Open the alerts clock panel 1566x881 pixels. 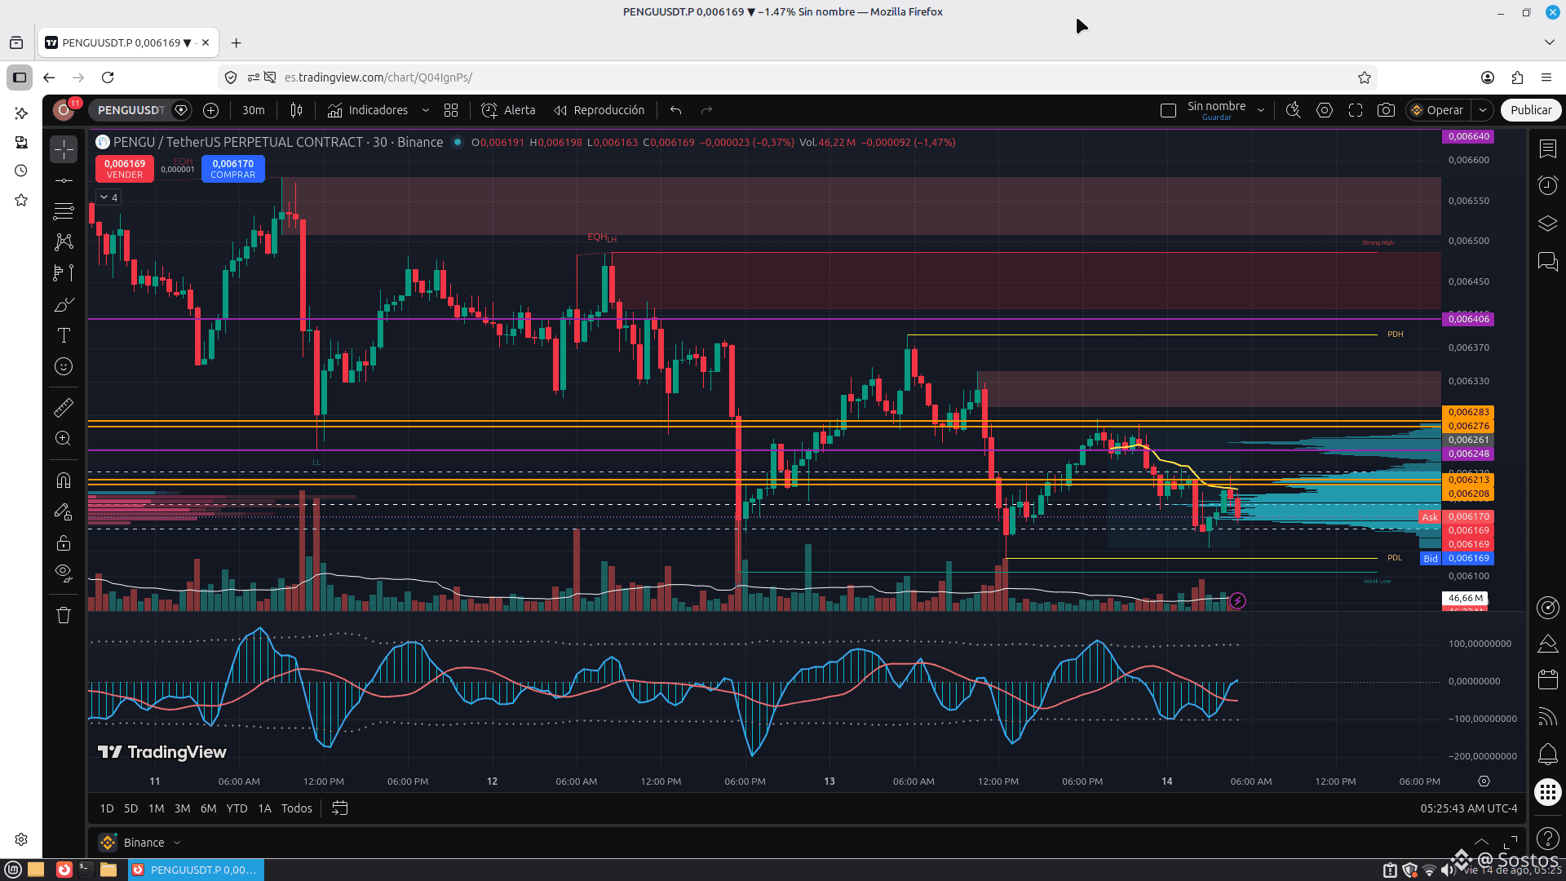(1547, 186)
